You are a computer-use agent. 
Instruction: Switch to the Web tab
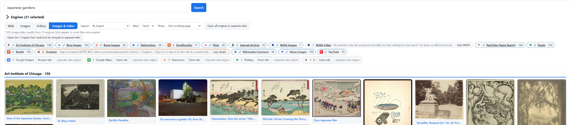tap(11, 26)
